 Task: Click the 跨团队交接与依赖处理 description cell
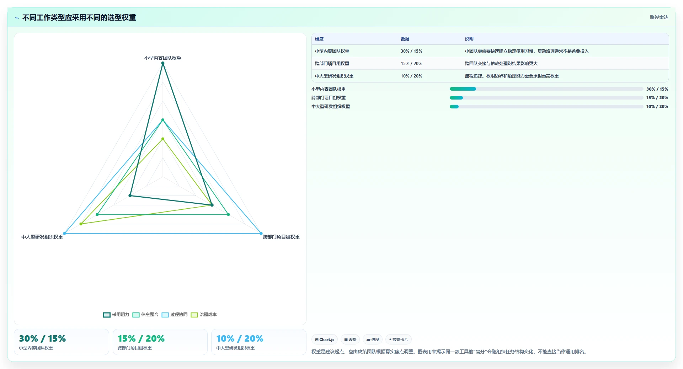501,64
